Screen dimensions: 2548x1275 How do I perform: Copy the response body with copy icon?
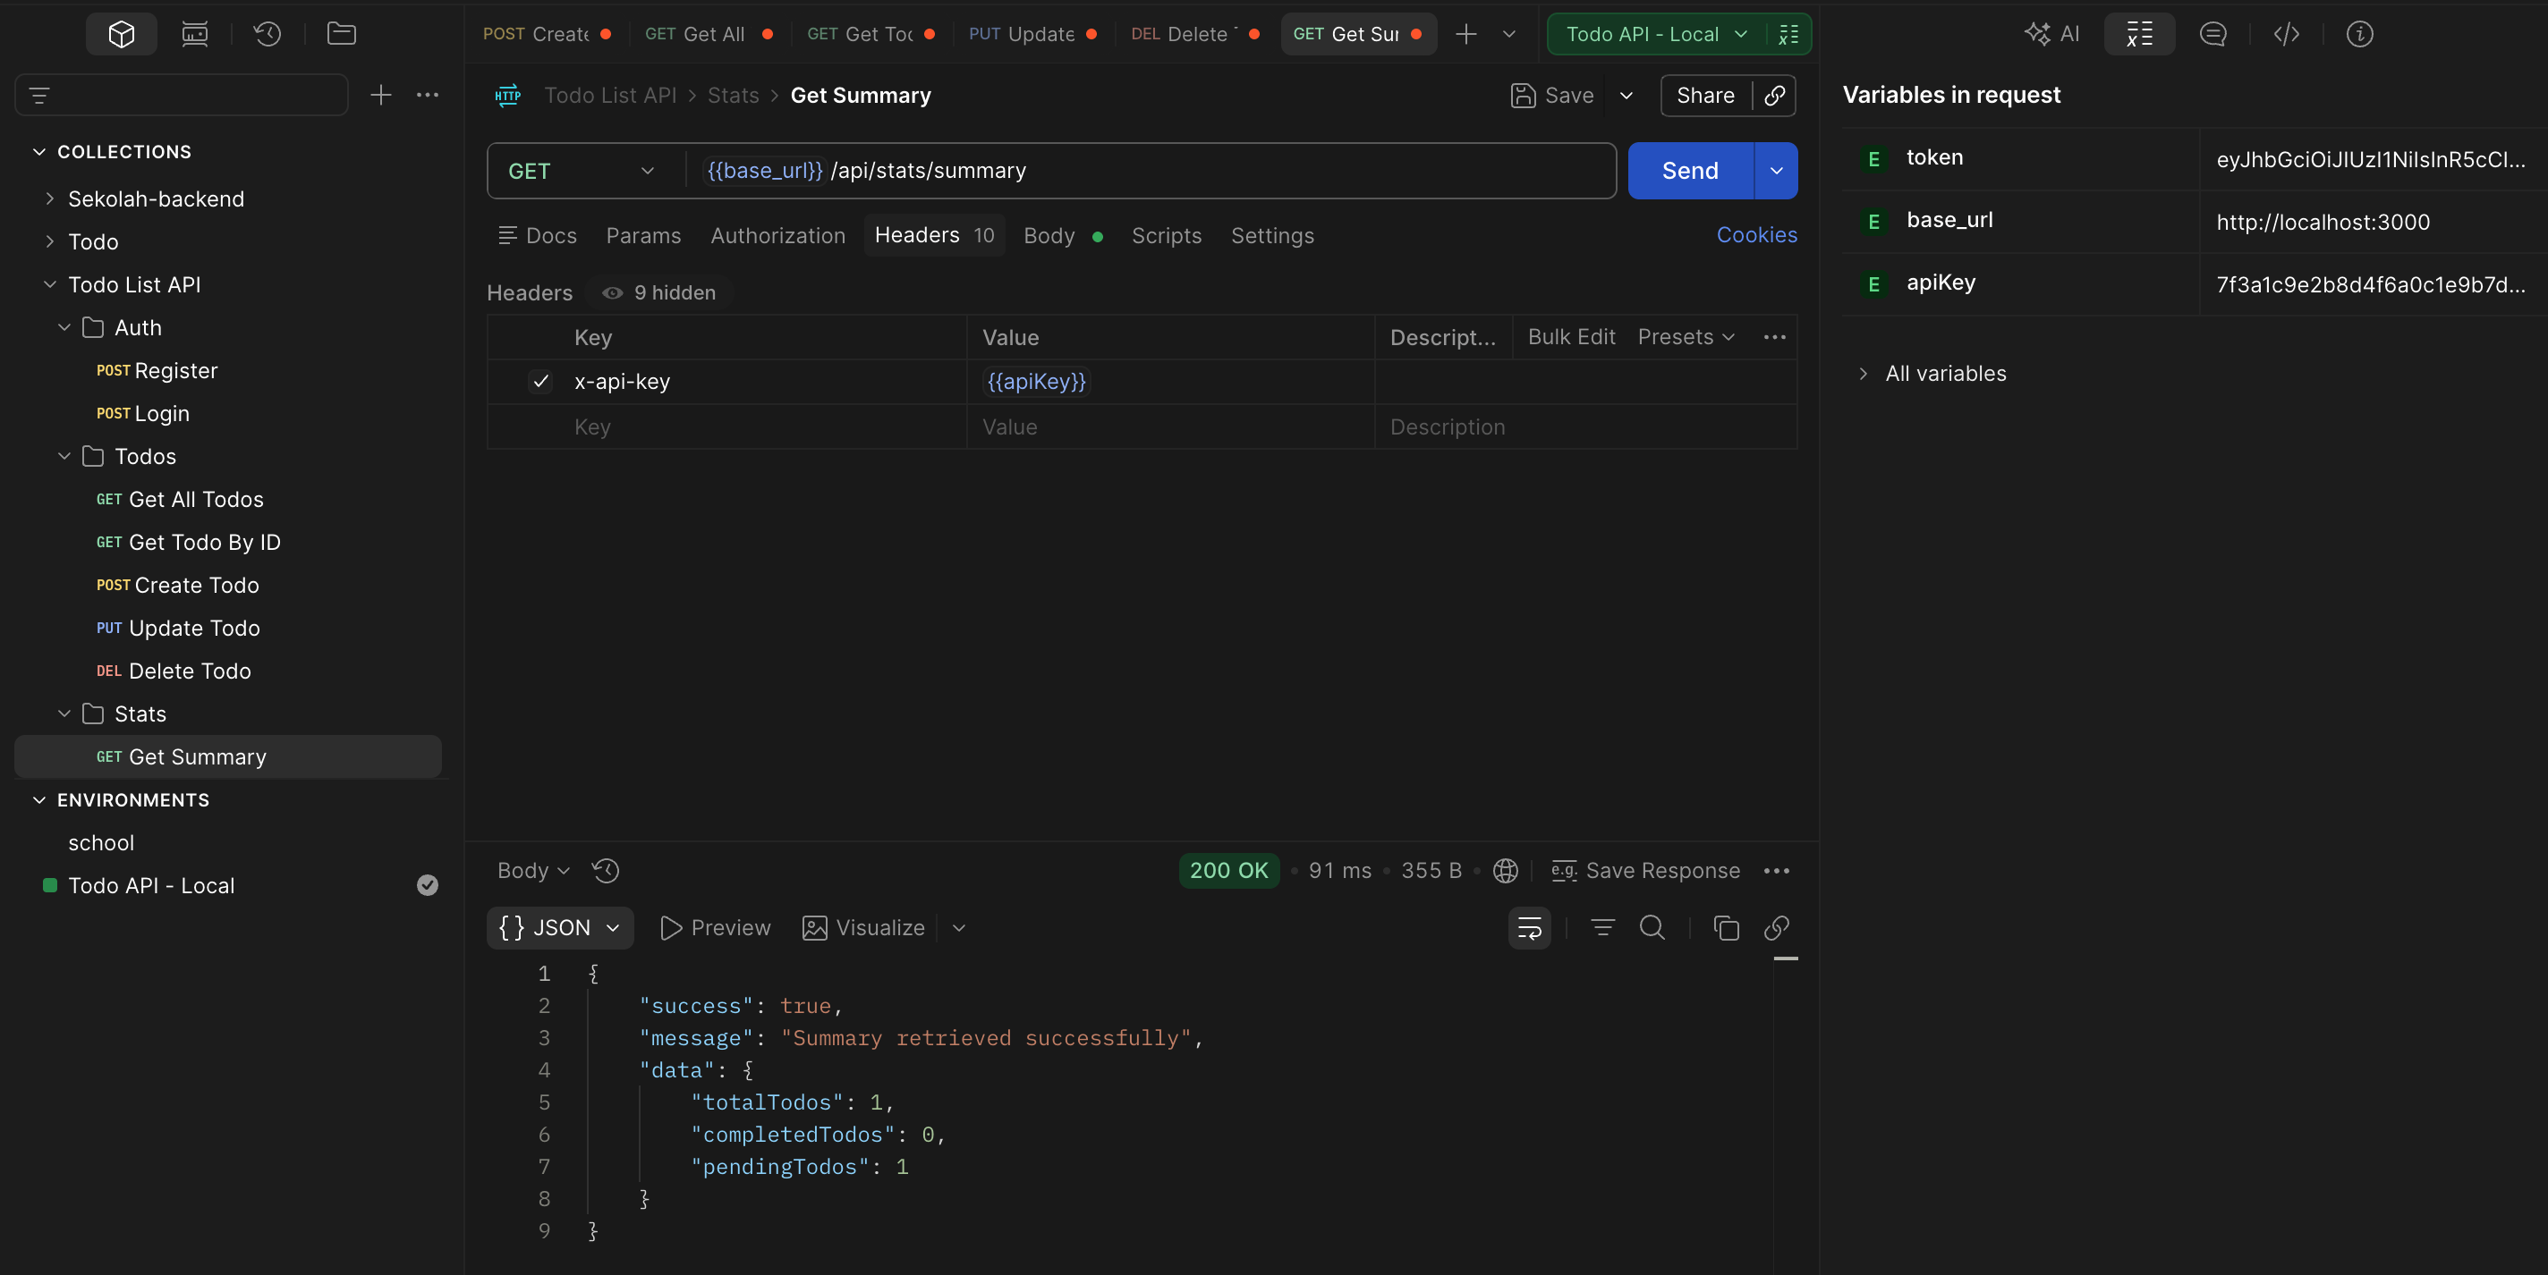click(1726, 927)
